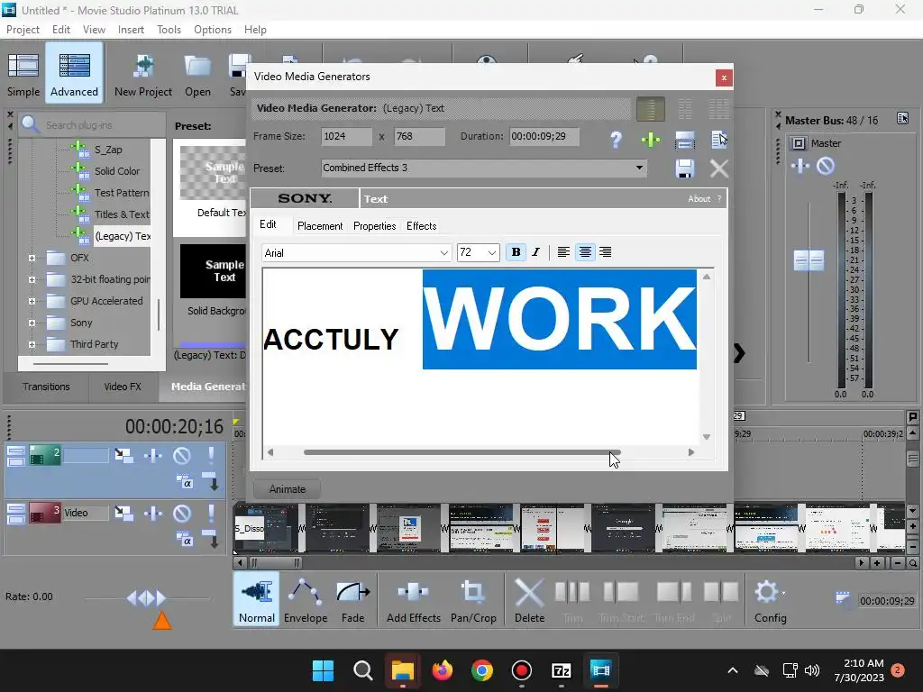The width and height of the screenshot is (923, 692).
Task: Open the Insert menu
Action: 131,30
